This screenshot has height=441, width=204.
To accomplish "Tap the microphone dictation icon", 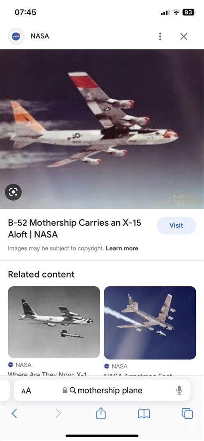I will coord(179,390).
